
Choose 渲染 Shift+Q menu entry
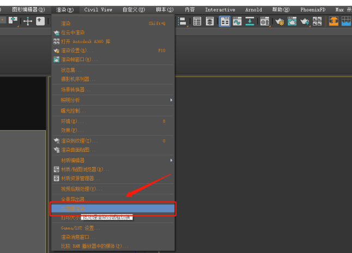[113, 23]
